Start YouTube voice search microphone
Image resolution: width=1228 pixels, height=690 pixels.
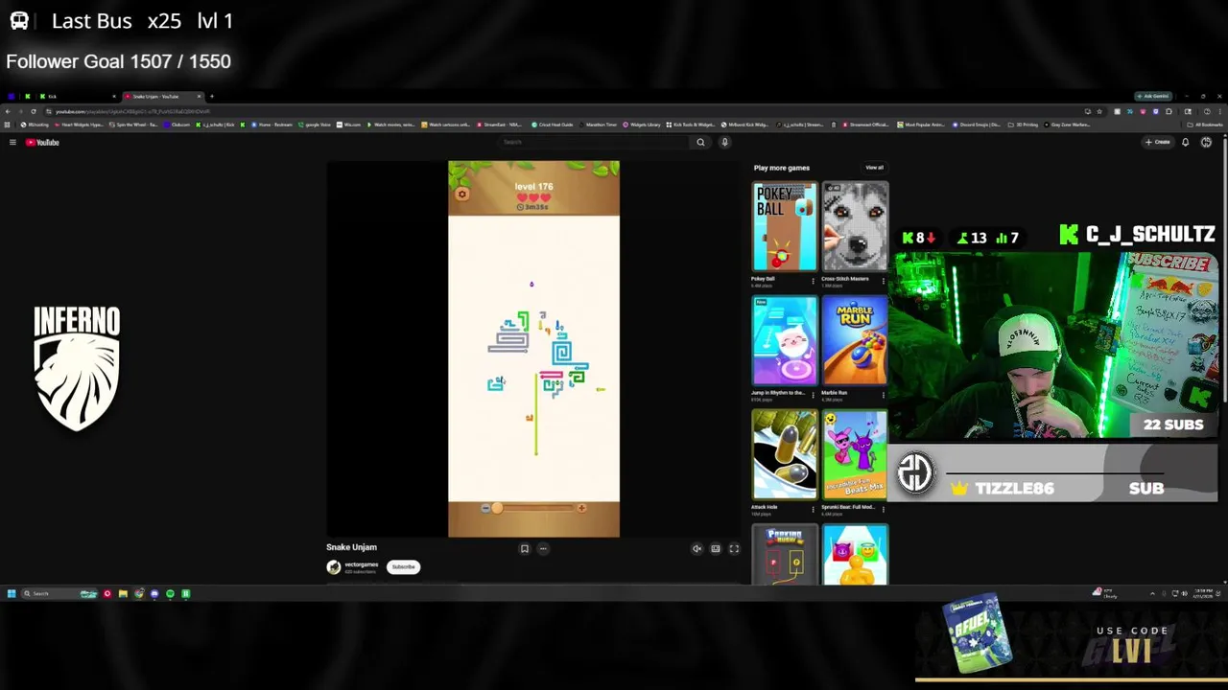tap(724, 142)
